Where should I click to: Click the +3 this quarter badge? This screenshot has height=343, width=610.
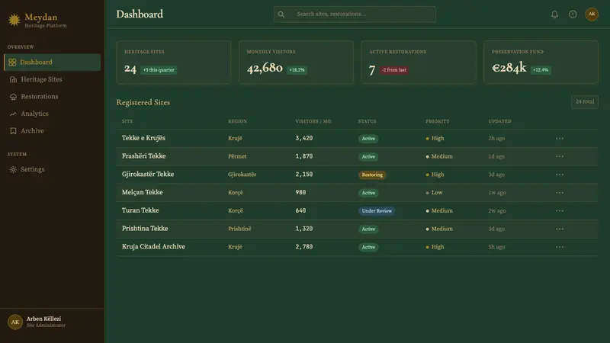(x=159, y=70)
